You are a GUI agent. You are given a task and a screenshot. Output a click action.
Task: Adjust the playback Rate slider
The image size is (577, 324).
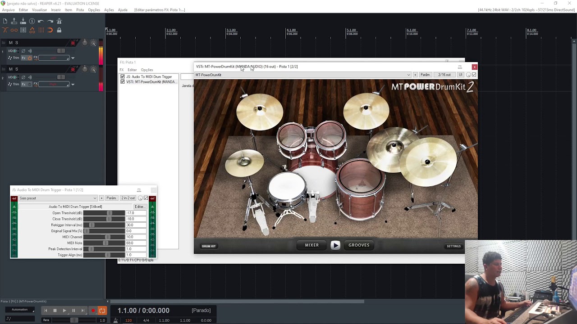tap(74, 320)
